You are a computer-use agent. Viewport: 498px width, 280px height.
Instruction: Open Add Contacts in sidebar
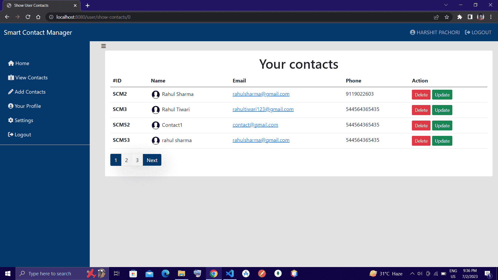[x=27, y=92]
